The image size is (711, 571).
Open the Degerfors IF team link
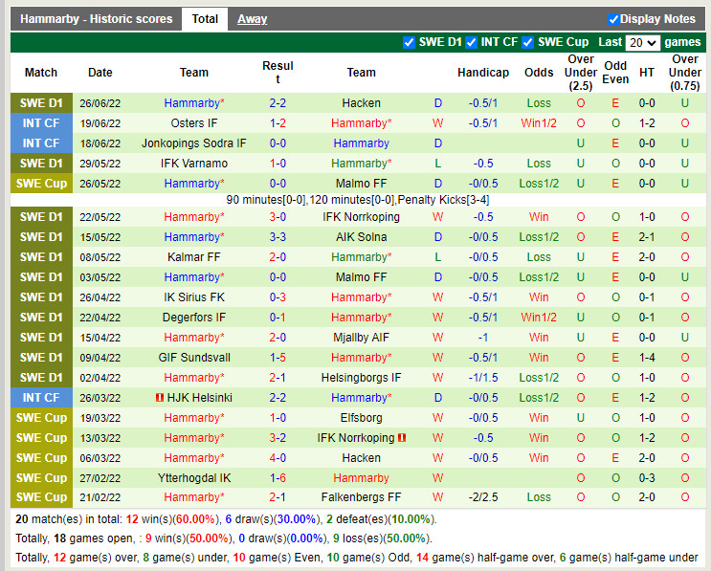pyautogui.click(x=194, y=318)
